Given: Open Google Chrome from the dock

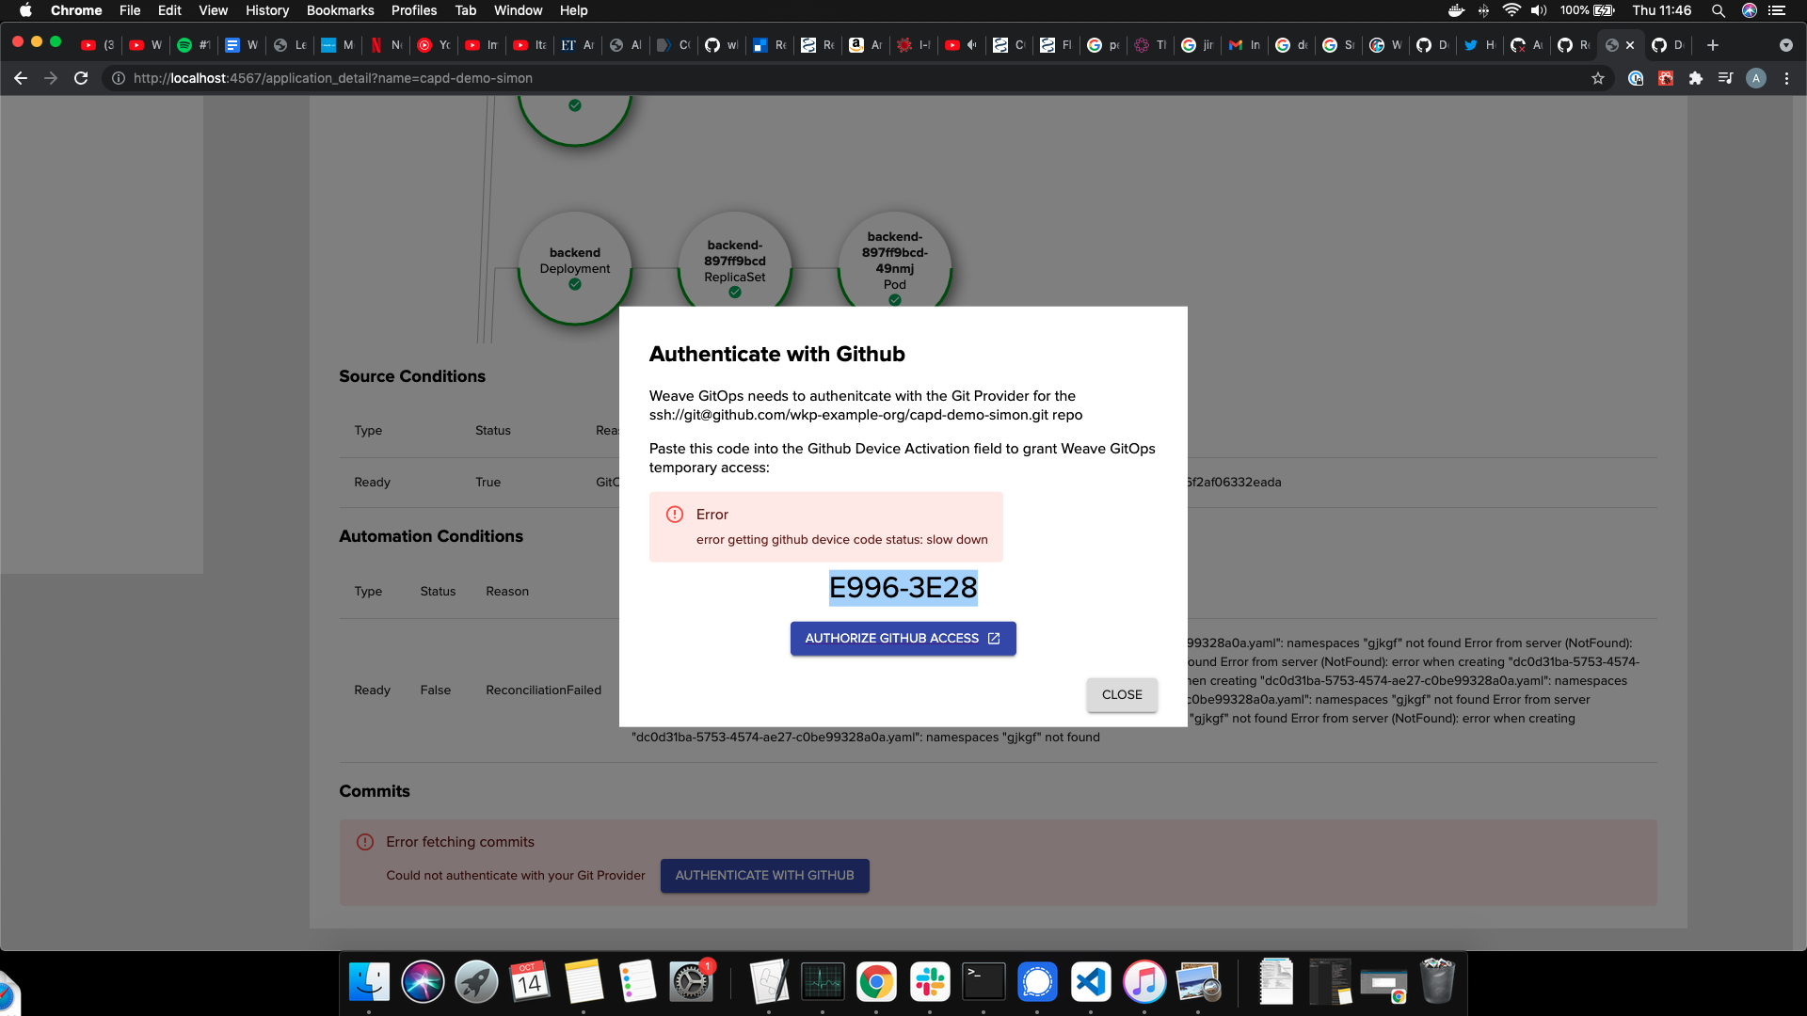Looking at the screenshot, I should point(876,982).
